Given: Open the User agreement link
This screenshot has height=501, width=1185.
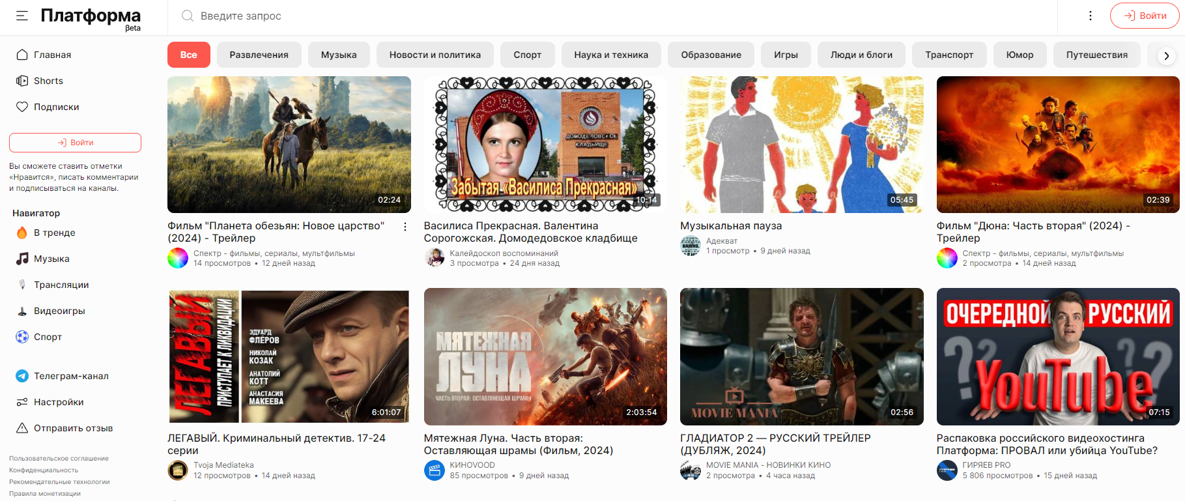Looking at the screenshot, I should click(x=59, y=459).
